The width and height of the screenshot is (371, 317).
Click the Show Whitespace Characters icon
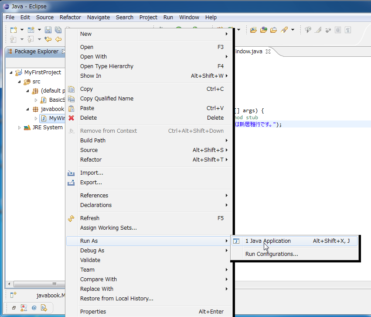(348, 30)
